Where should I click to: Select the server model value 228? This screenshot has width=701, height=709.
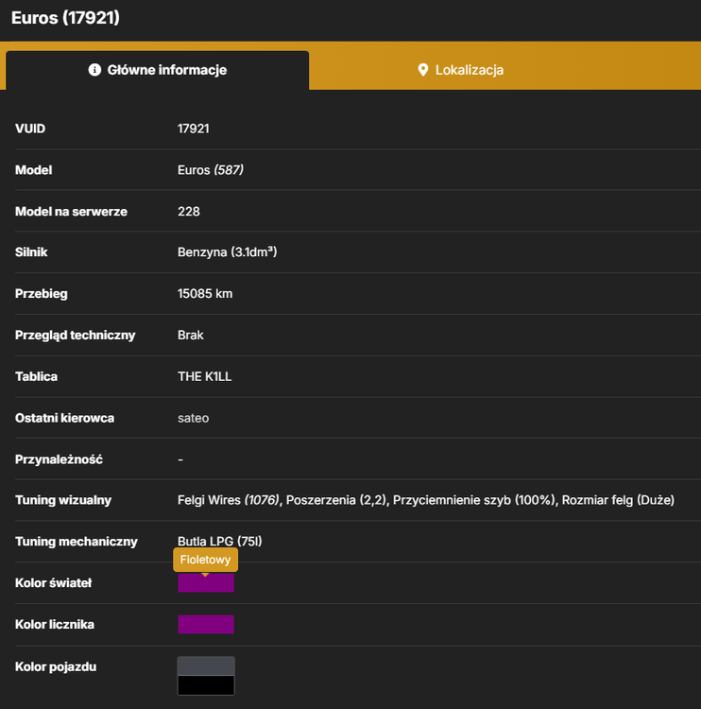[188, 212]
